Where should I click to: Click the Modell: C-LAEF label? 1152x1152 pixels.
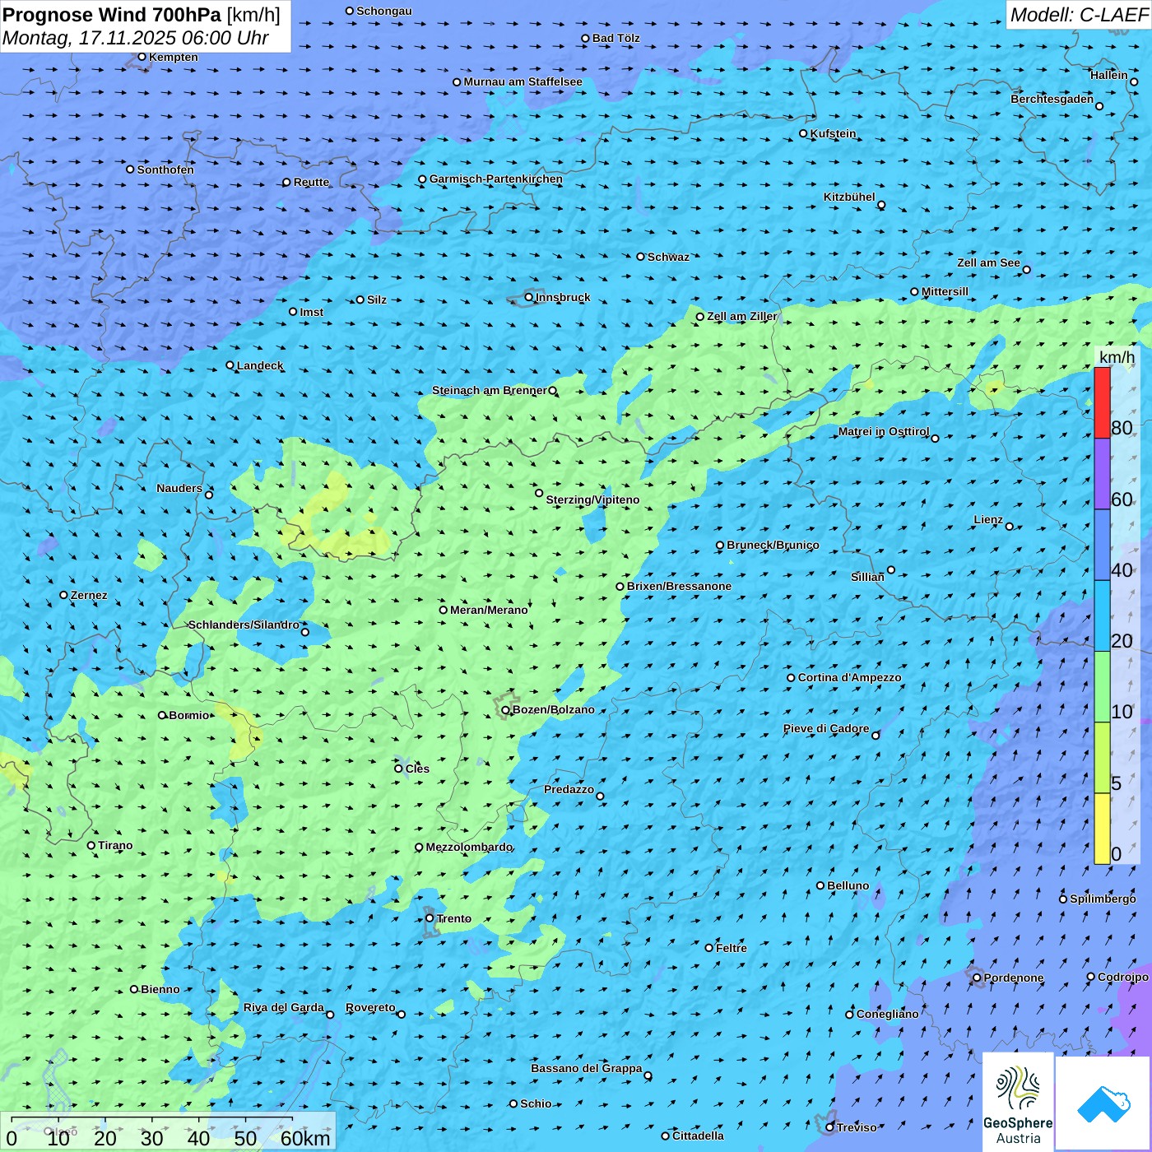tap(1079, 15)
